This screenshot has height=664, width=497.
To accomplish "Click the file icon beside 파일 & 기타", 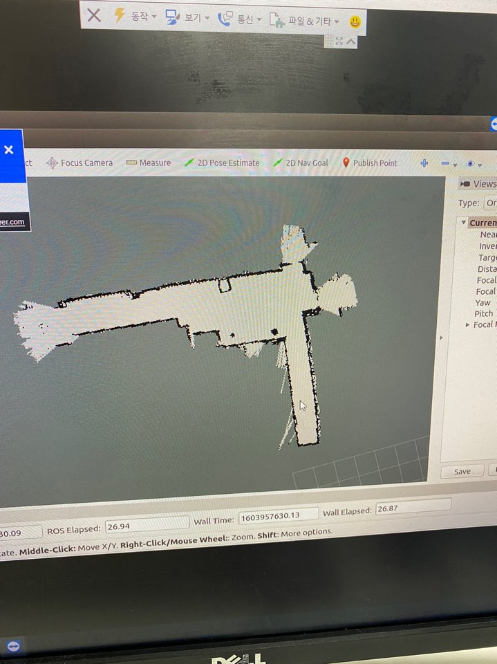I will [277, 20].
